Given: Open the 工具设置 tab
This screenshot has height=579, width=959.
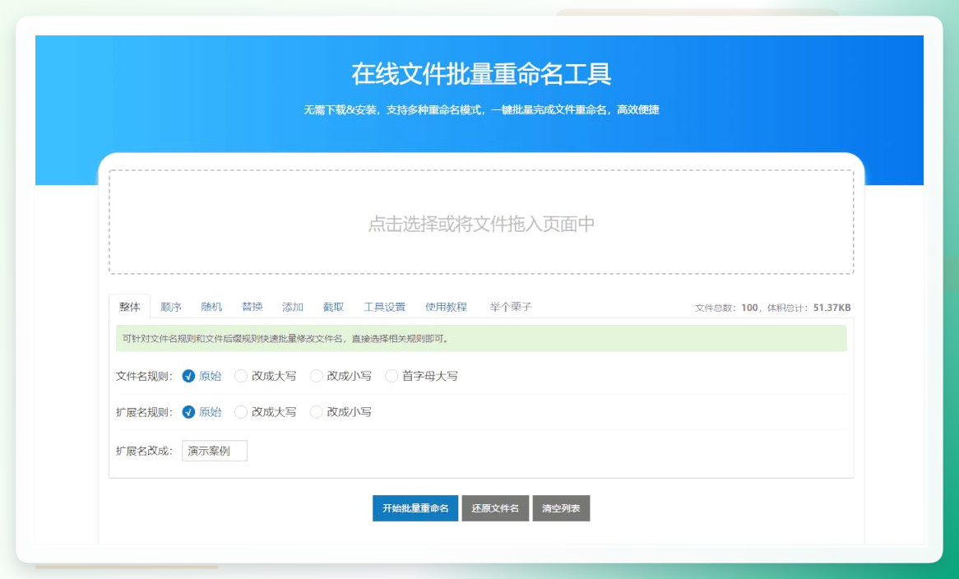Looking at the screenshot, I should pyautogui.click(x=385, y=307).
